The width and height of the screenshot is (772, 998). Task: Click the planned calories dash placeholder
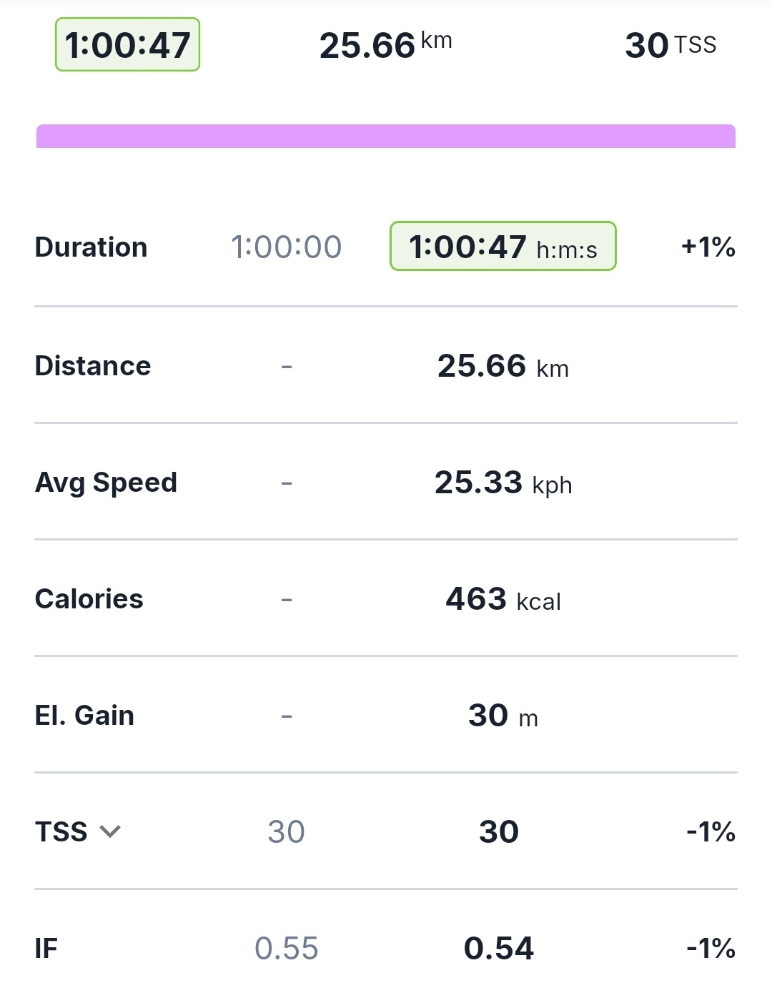(x=287, y=600)
